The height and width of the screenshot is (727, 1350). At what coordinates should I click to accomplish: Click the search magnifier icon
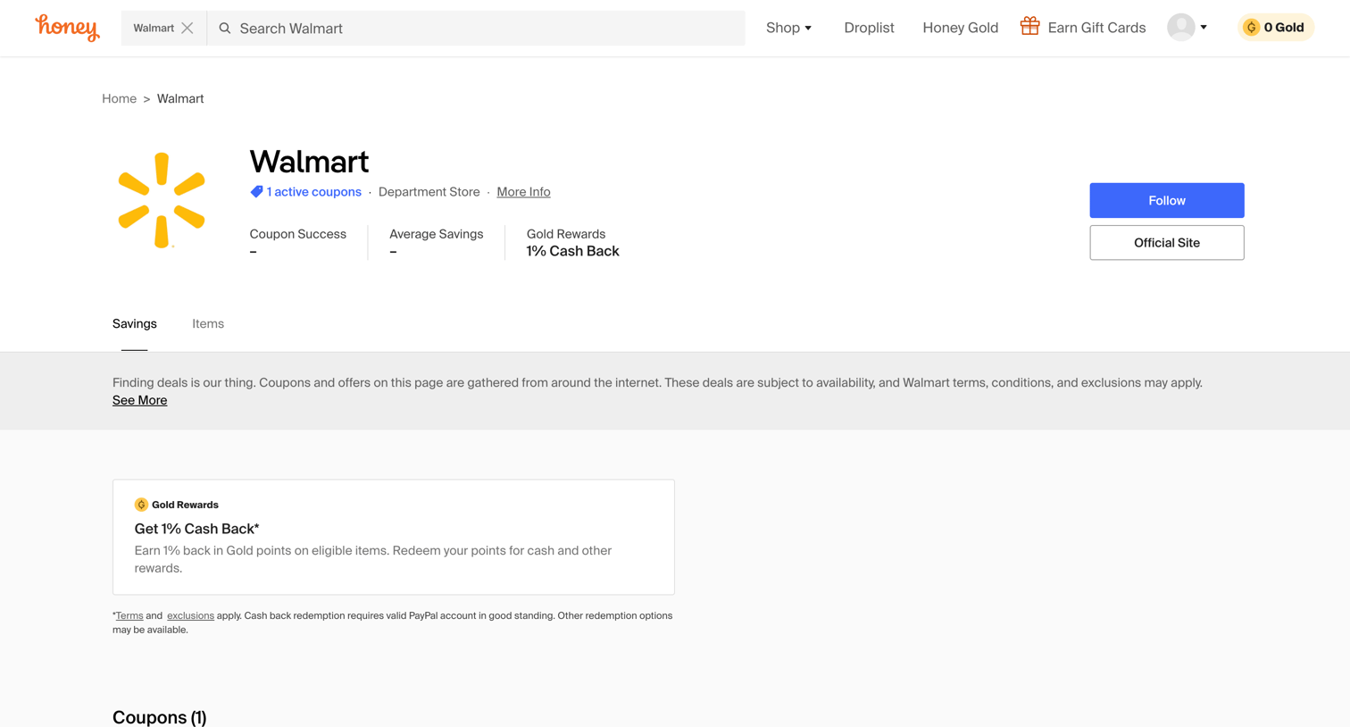pos(225,29)
